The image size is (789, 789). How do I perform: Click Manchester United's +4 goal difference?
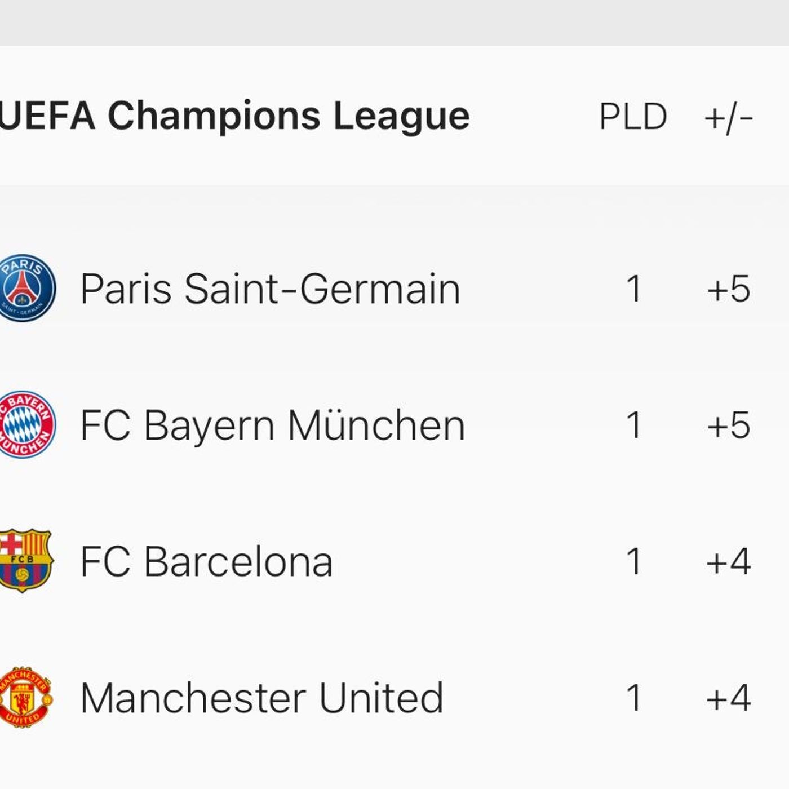(728, 698)
